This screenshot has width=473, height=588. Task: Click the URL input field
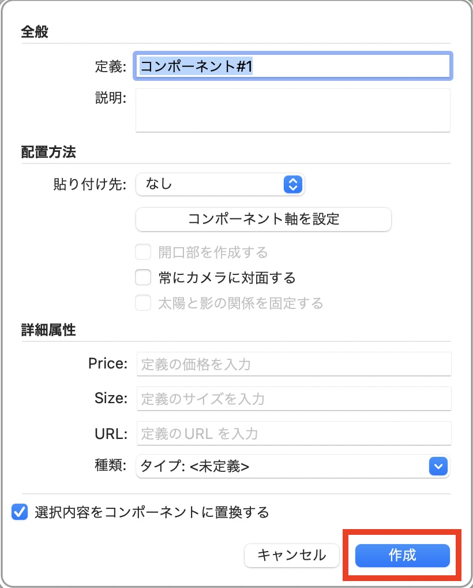pyautogui.click(x=293, y=433)
